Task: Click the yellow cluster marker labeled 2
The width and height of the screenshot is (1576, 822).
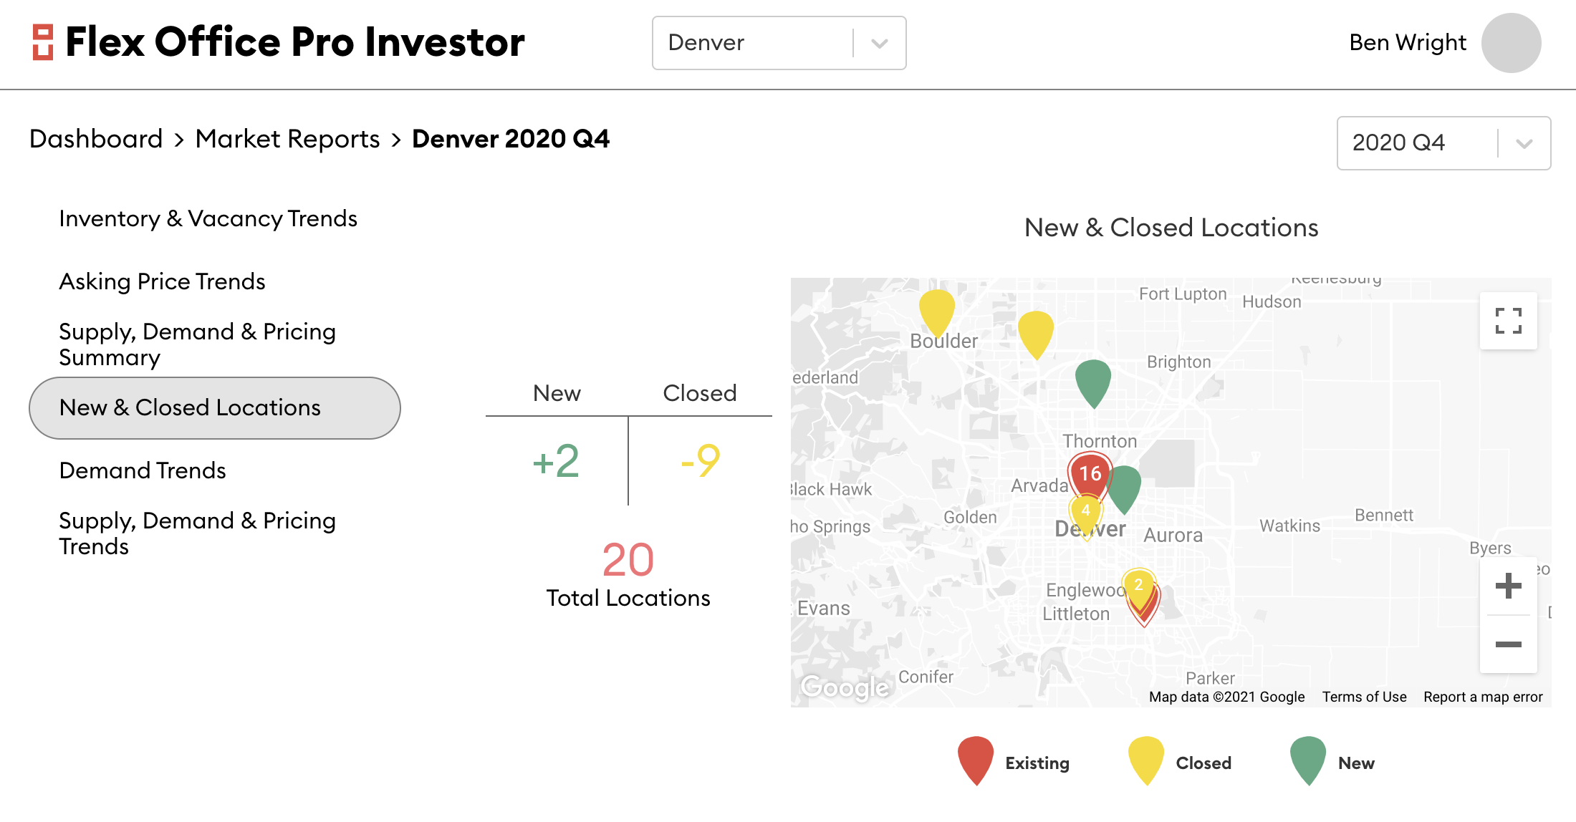Action: [x=1138, y=585]
